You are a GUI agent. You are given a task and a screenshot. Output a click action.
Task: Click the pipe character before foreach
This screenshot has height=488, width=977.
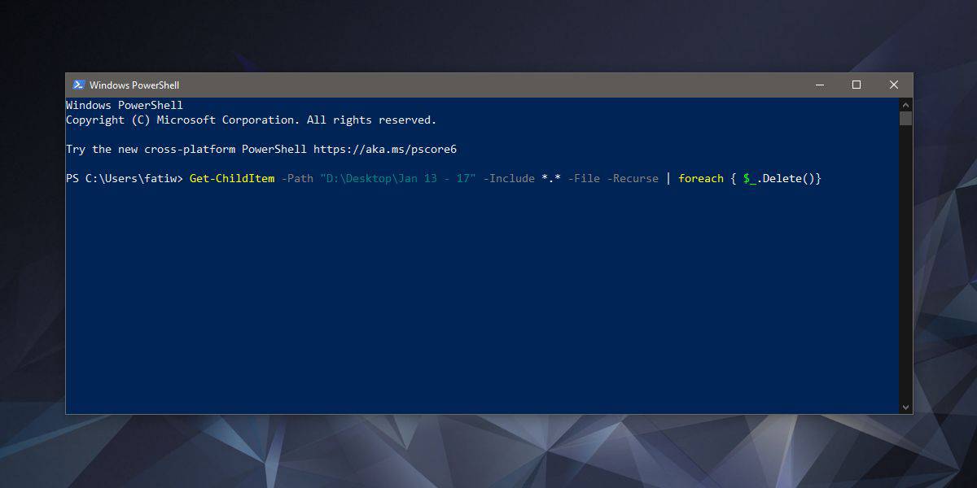pos(668,178)
